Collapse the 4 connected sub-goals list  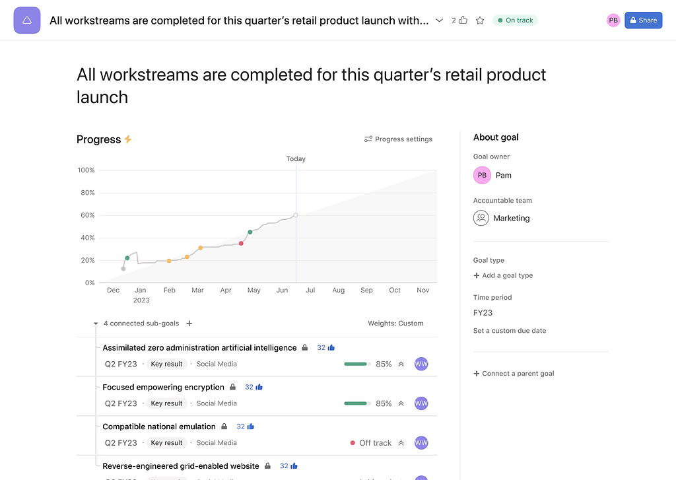point(95,324)
